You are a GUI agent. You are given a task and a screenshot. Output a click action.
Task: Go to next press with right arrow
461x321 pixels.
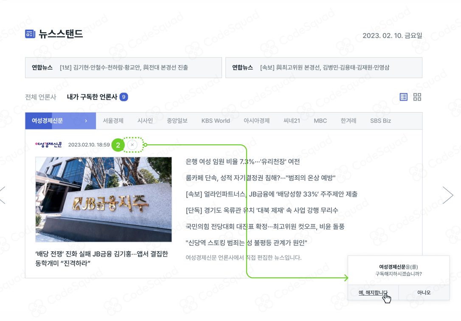(448, 195)
